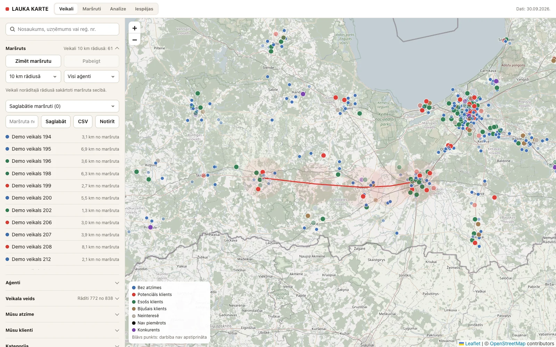The height and width of the screenshot is (347, 556).
Task: Collapse the Maršruts section chevron
Action: [117, 48]
